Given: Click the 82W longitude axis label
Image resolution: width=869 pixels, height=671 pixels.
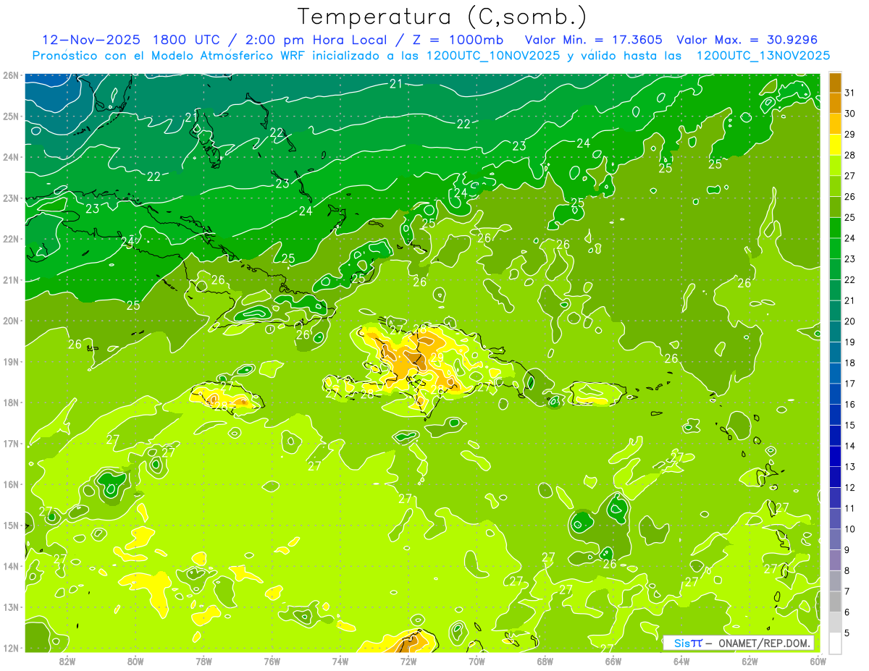Looking at the screenshot, I should click(67, 661).
